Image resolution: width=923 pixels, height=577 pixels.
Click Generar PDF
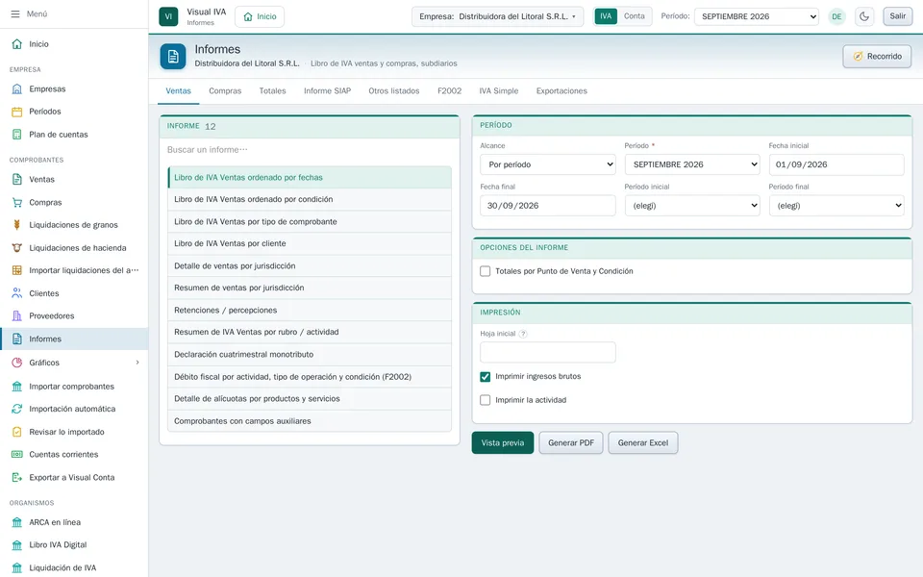pyautogui.click(x=571, y=442)
